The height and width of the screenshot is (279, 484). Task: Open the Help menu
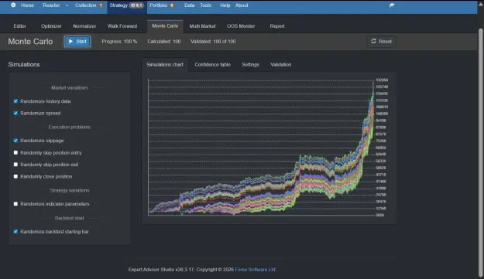click(225, 5)
